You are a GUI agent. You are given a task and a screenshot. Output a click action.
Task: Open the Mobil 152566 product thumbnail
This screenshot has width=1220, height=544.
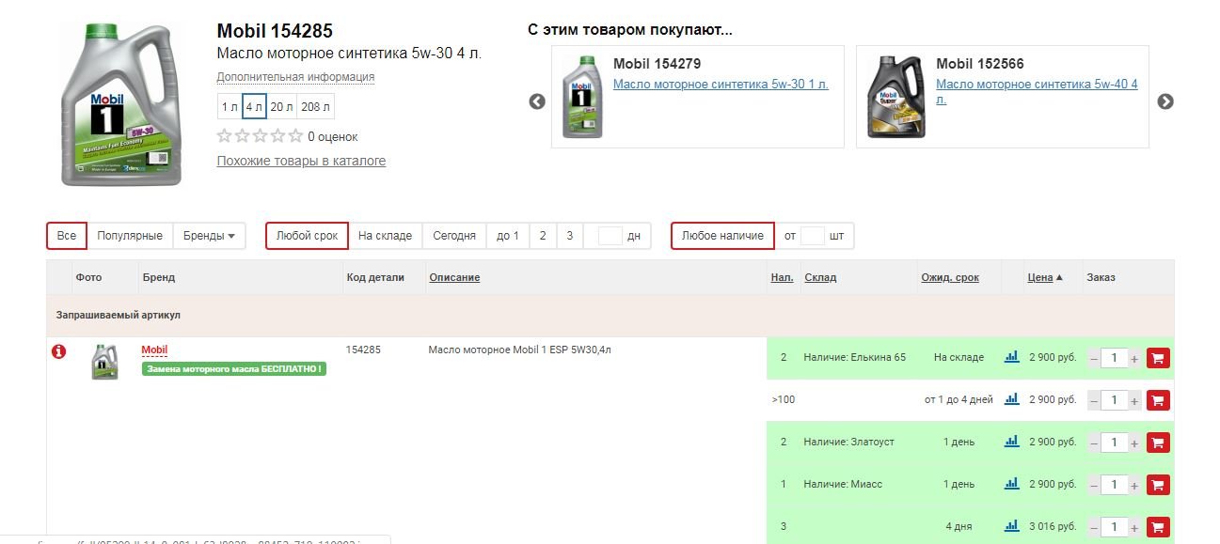coord(895,97)
